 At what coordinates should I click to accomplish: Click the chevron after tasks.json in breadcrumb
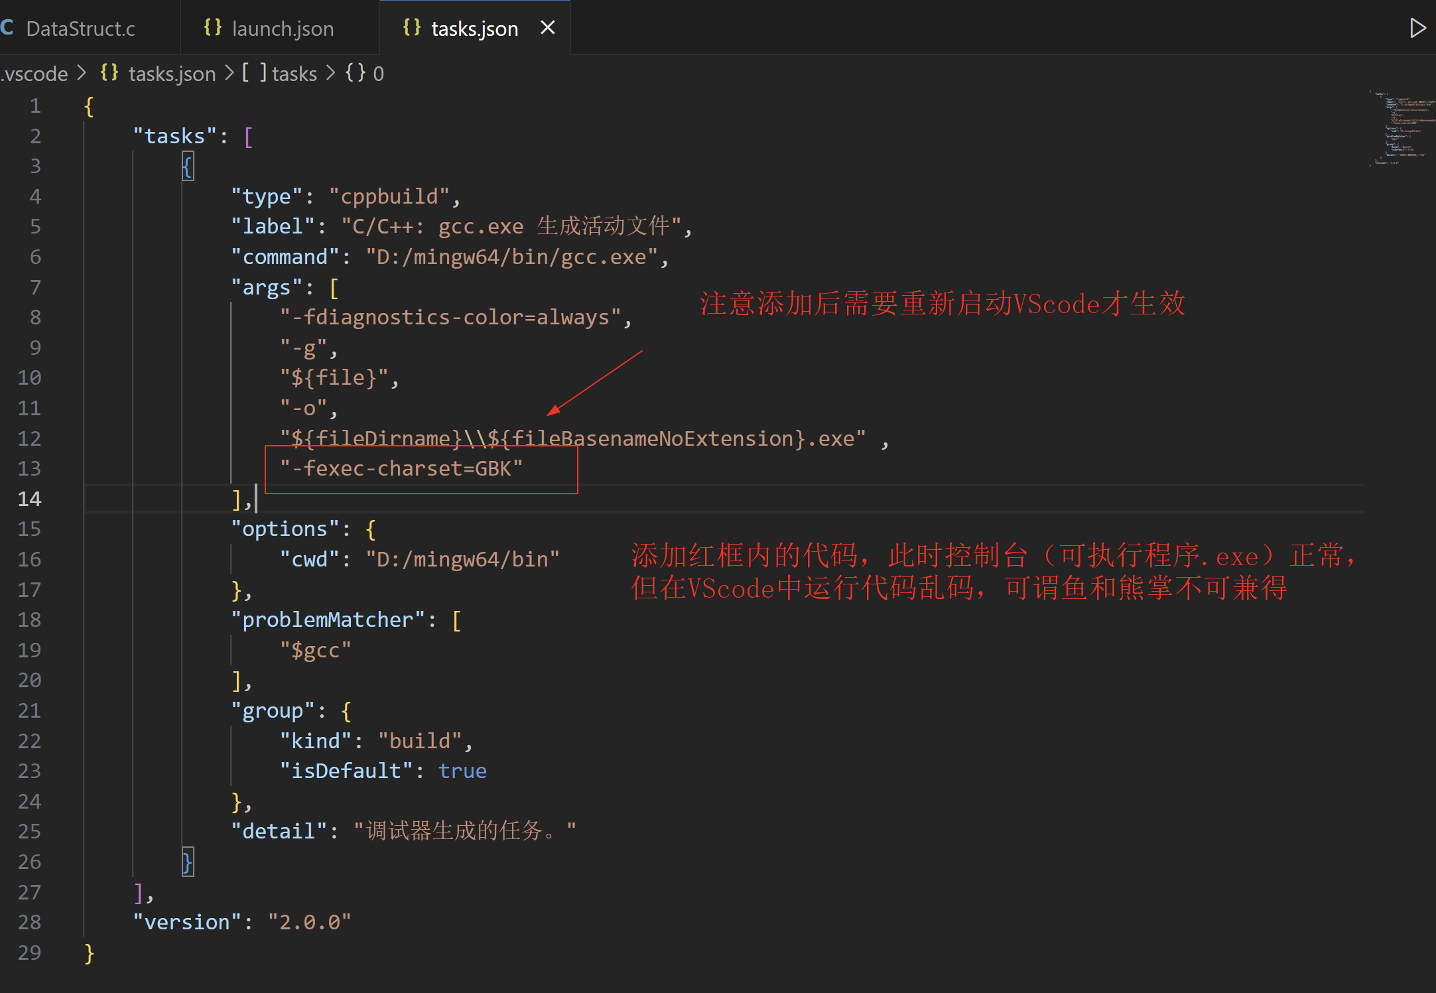pos(229,72)
